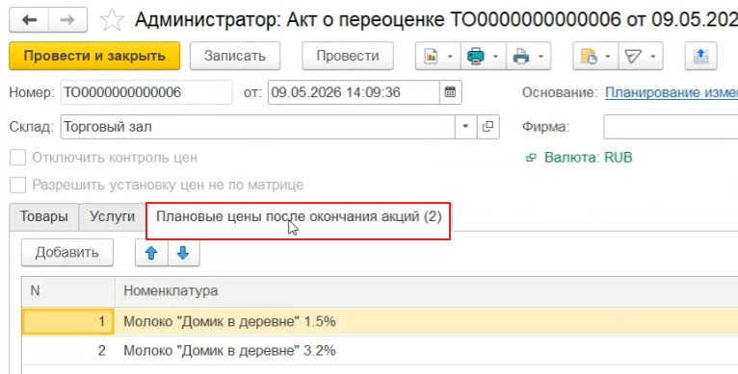The width and height of the screenshot is (738, 374).
Task: Add document to favorites with star icon
Action: click(112, 20)
